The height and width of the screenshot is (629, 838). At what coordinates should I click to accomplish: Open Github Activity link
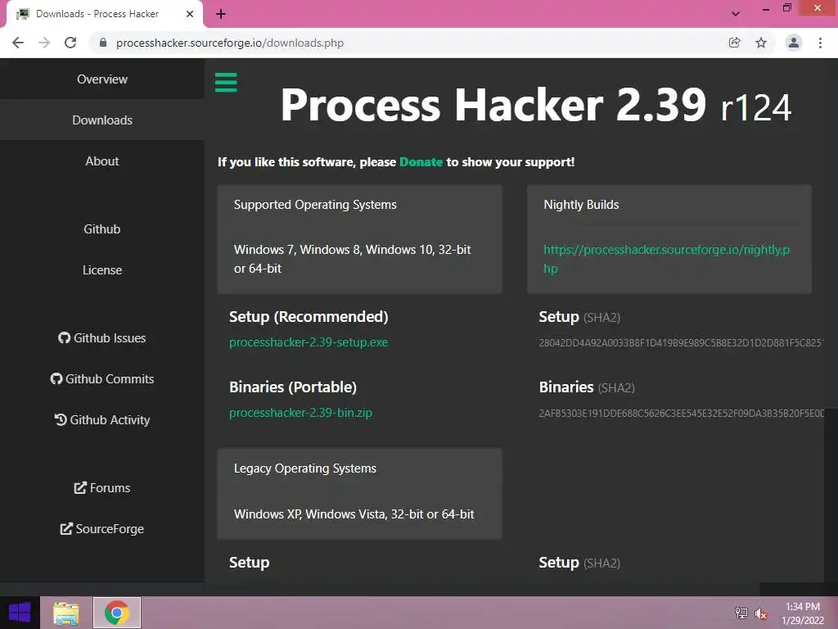pos(102,420)
